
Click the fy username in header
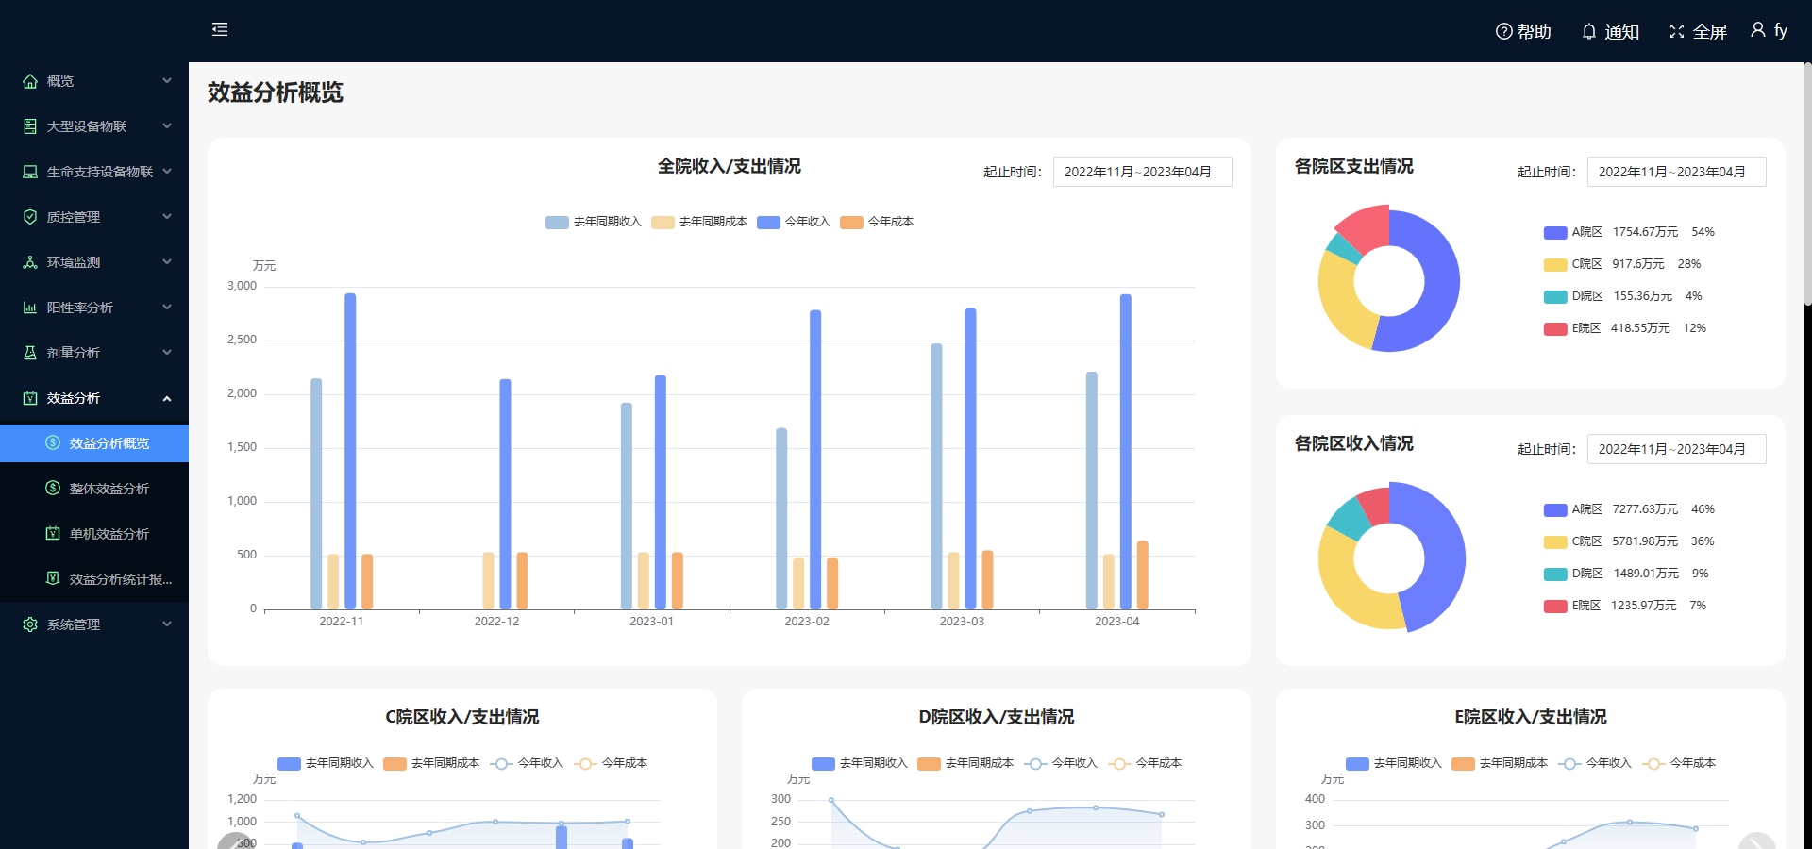pyautogui.click(x=1781, y=30)
